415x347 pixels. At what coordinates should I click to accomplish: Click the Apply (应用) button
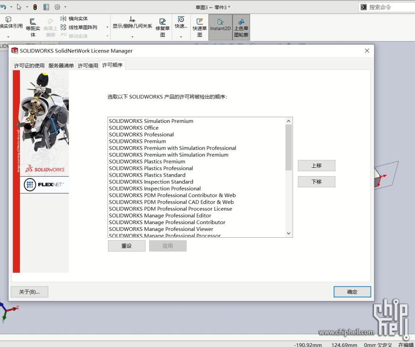(x=168, y=246)
